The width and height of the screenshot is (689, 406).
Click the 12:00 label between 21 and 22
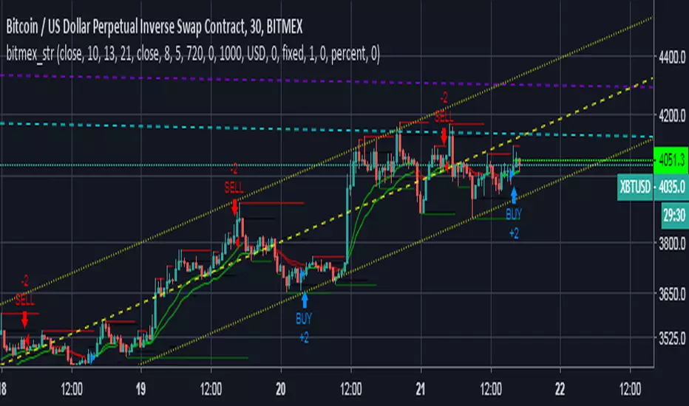coord(491,389)
